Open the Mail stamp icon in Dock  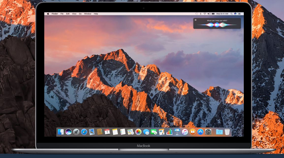point(91,132)
